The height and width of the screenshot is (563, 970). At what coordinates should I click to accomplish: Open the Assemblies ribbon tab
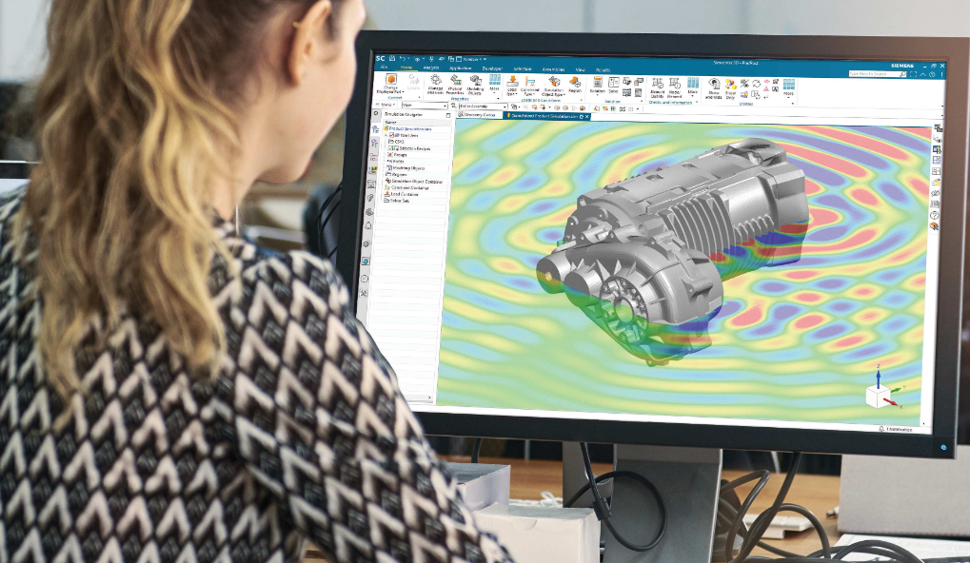tap(552, 69)
